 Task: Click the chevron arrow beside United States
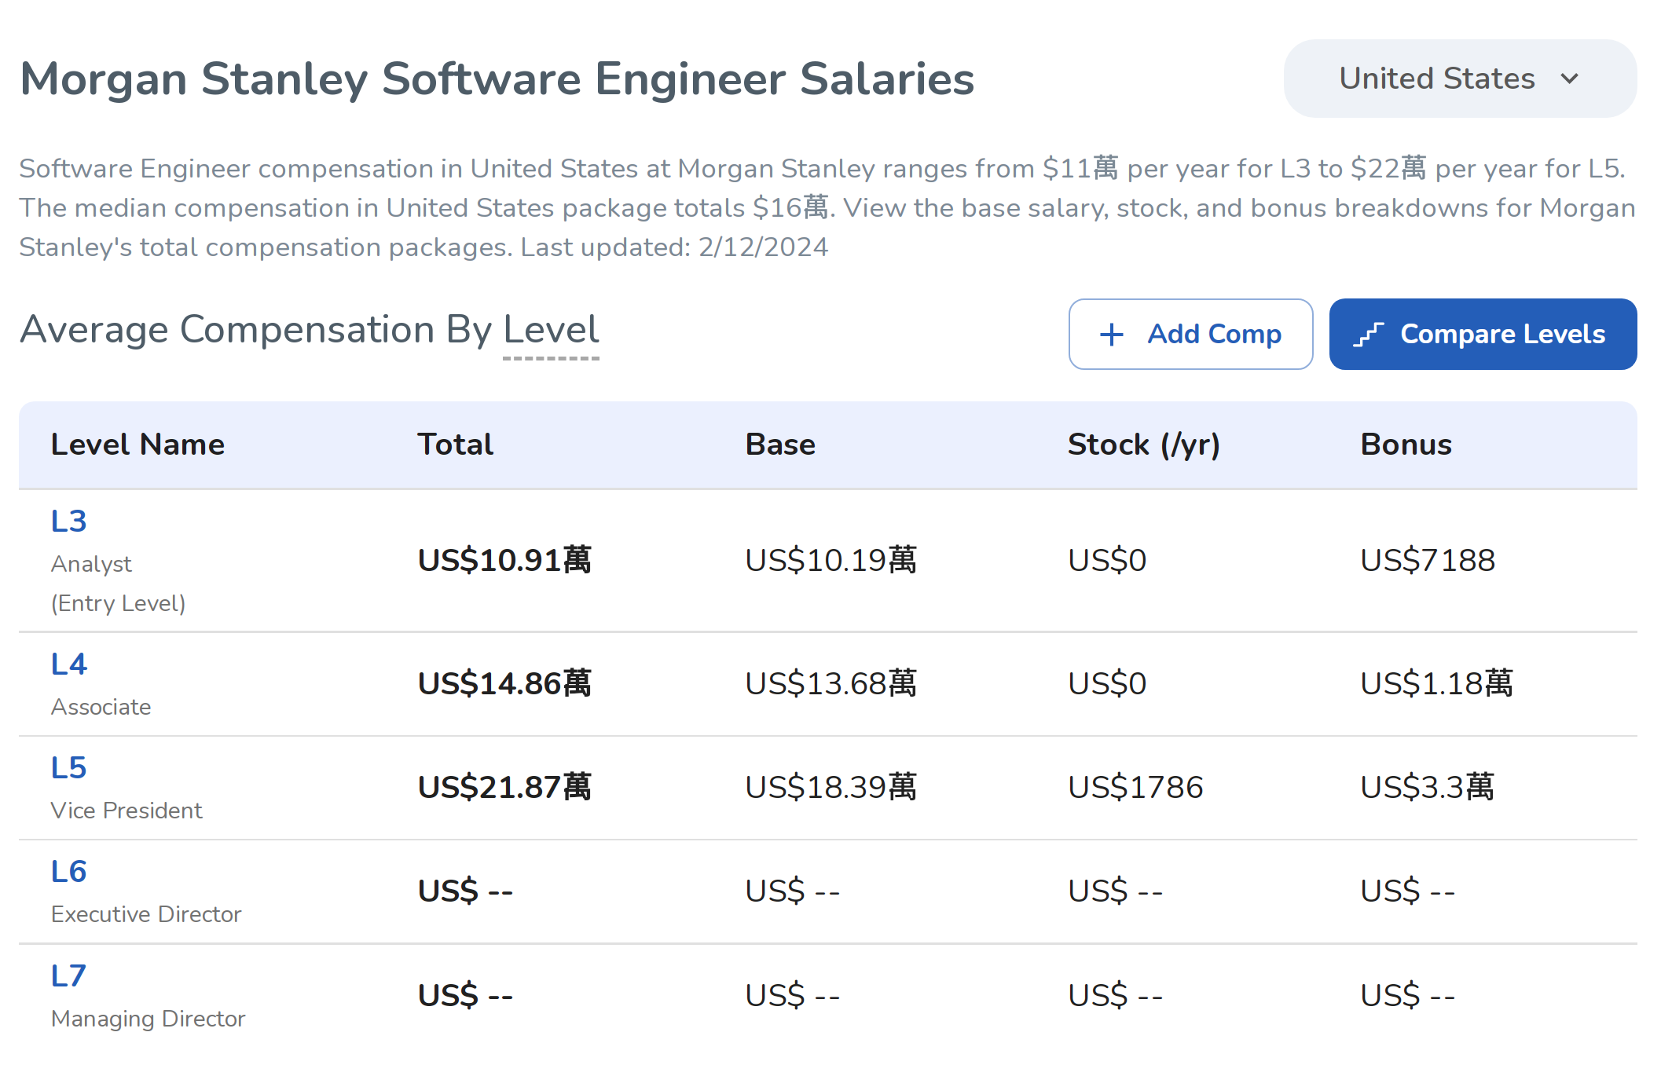point(1569,79)
